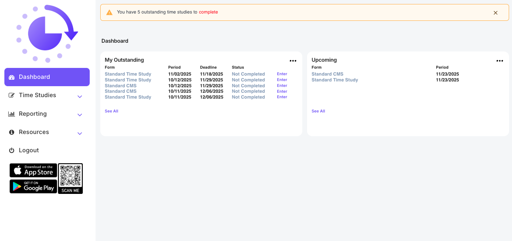Viewport: 512px width, 241px height.
Task: Click the Dashboard page heading
Action: [115, 41]
